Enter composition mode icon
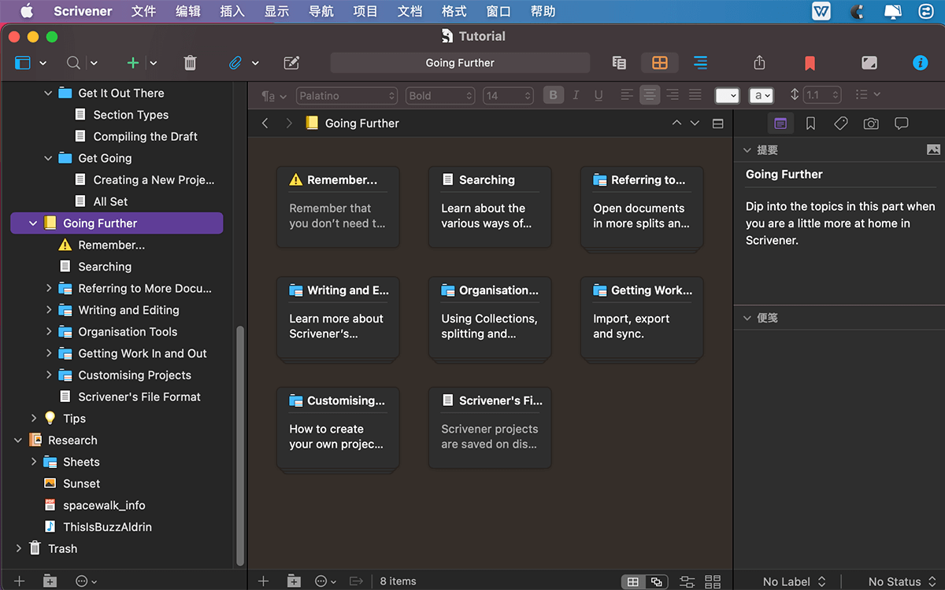Image resolution: width=945 pixels, height=590 pixels. pyautogui.click(x=869, y=63)
